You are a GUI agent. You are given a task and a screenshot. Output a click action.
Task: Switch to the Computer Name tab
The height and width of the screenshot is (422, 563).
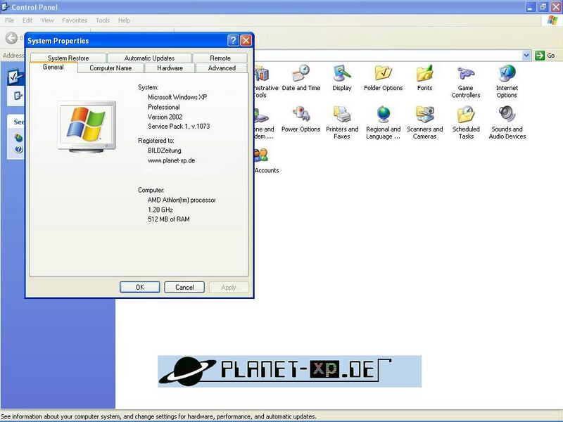[110, 68]
